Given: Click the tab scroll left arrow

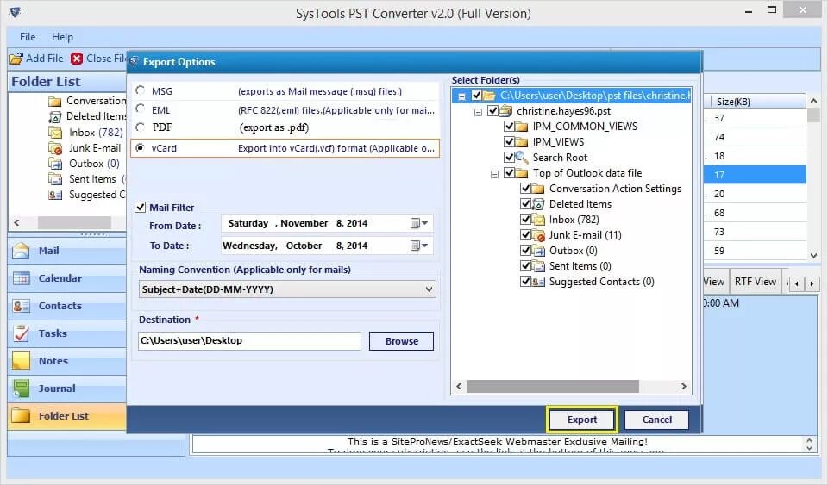Looking at the screenshot, I should point(797,284).
